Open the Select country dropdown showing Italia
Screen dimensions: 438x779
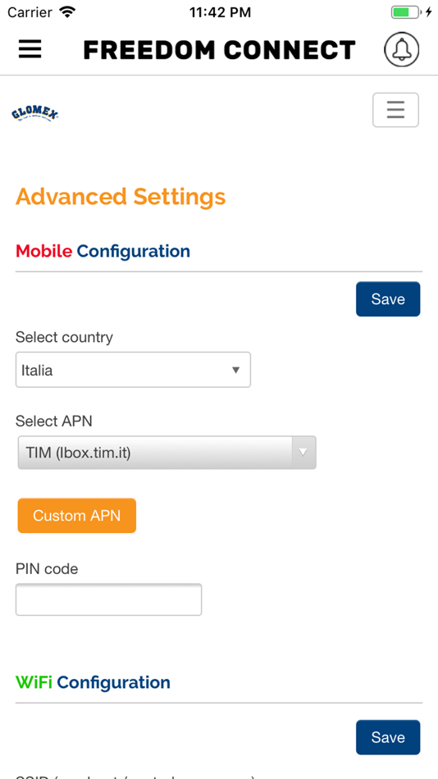pyautogui.click(x=133, y=370)
